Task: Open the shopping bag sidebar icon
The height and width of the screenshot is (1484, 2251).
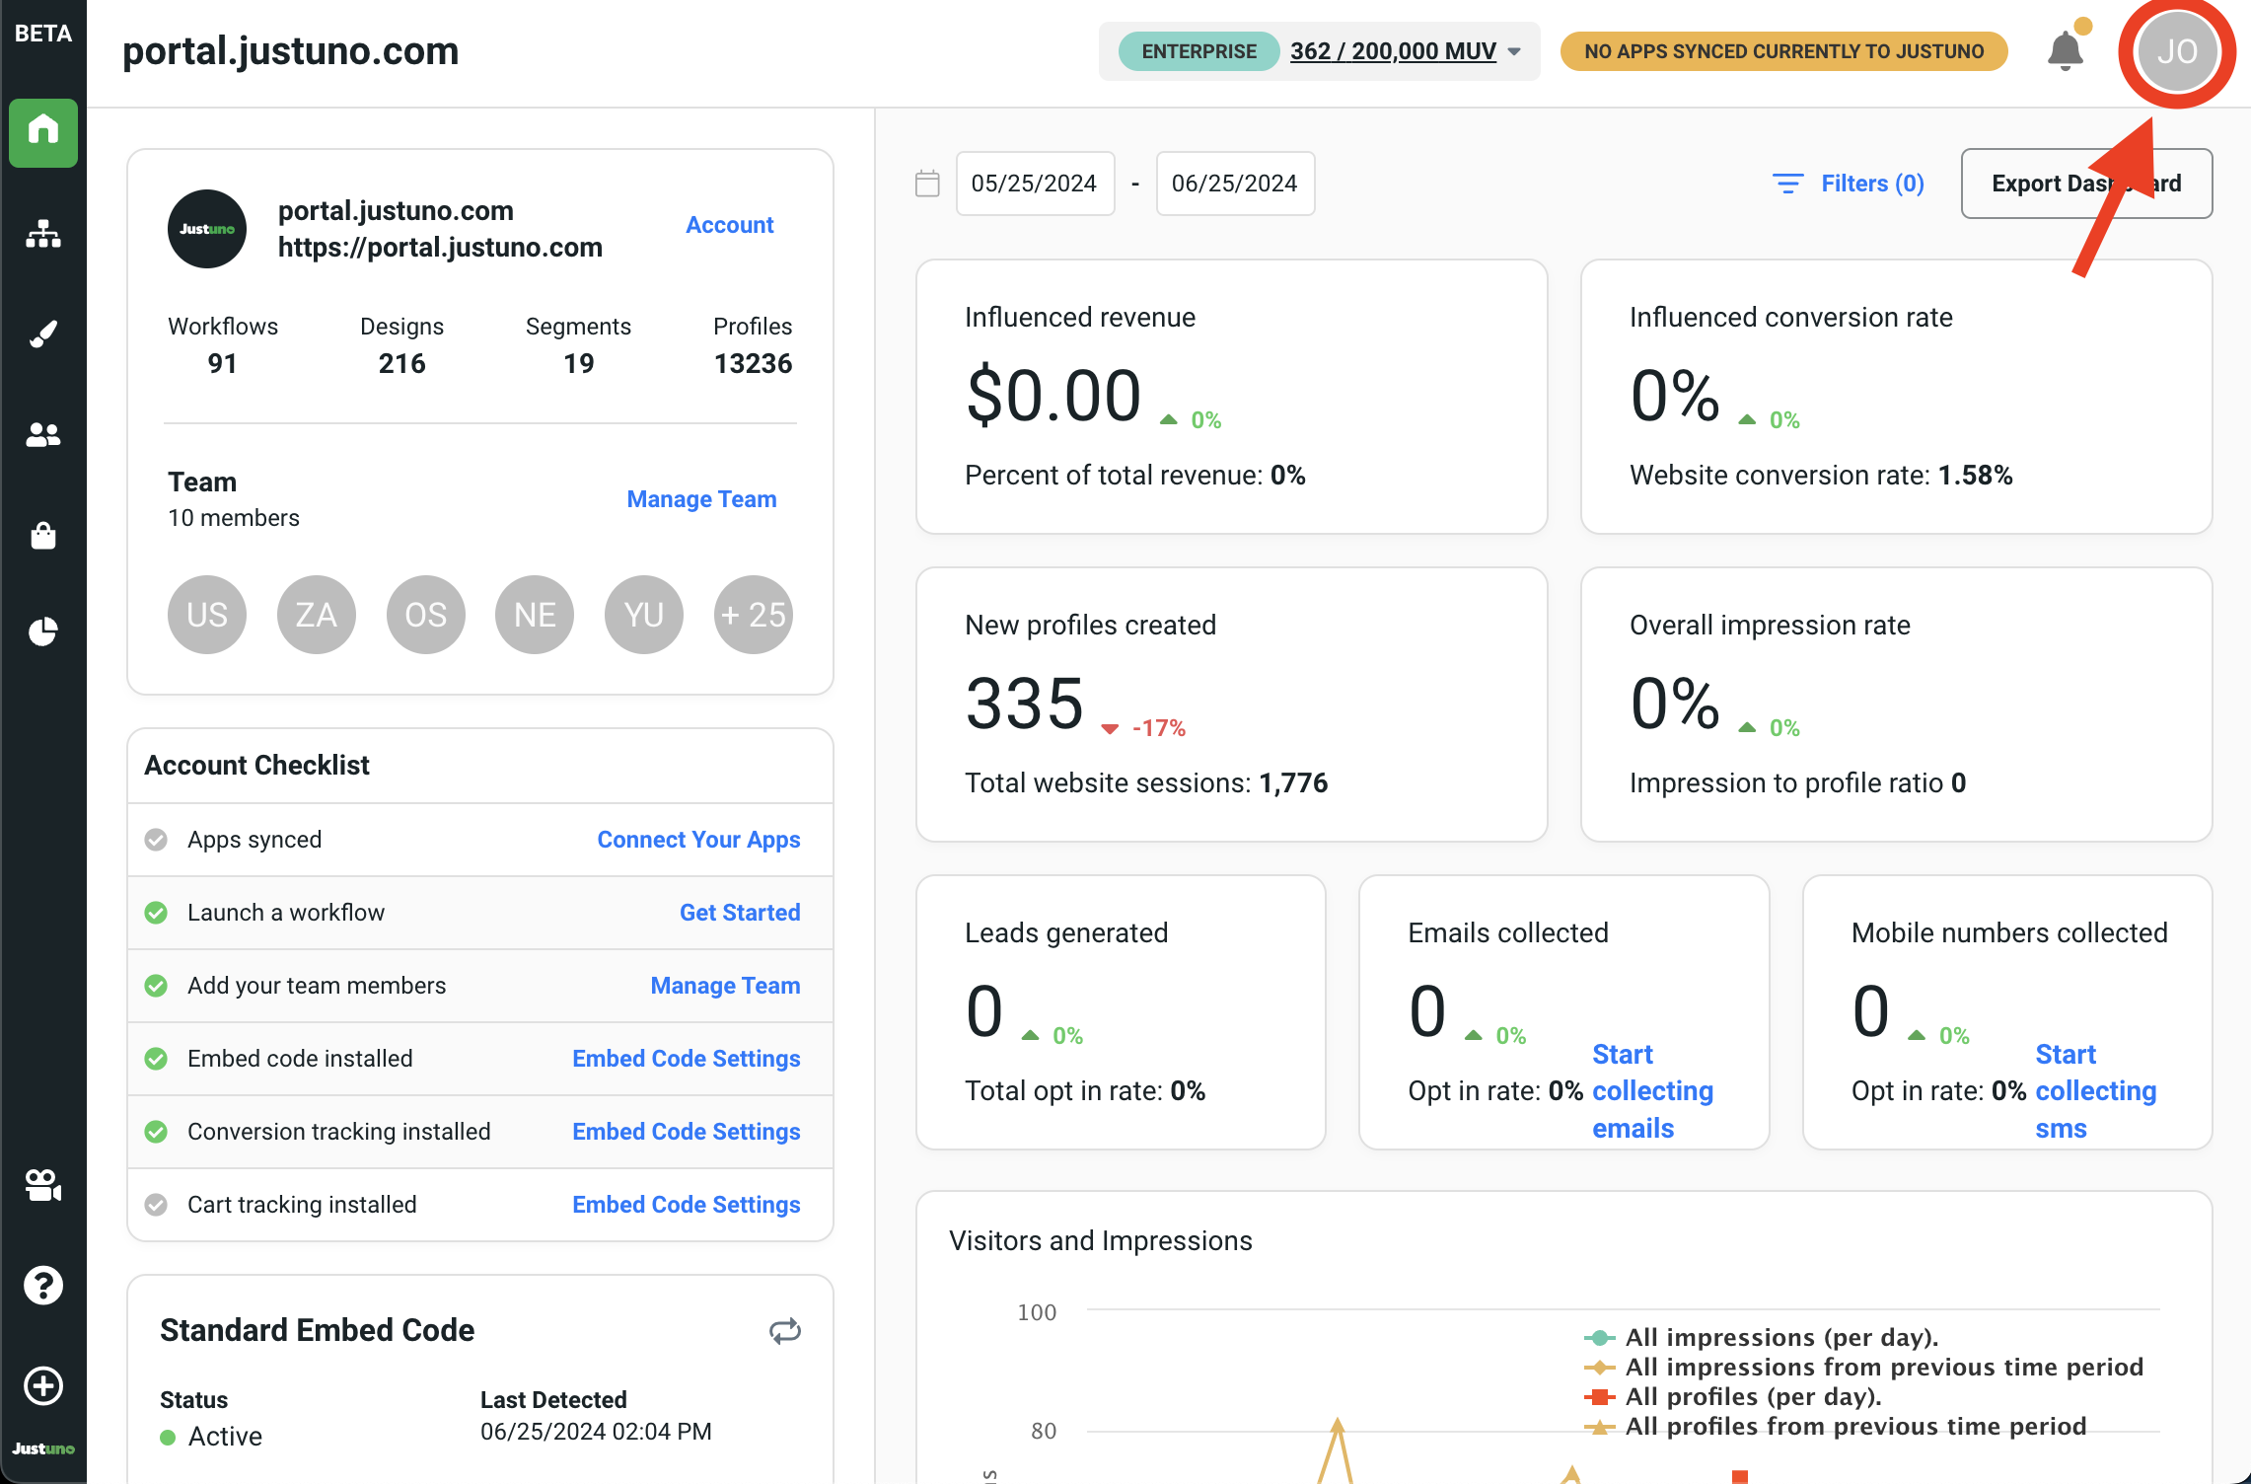Action: tap(43, 535)
